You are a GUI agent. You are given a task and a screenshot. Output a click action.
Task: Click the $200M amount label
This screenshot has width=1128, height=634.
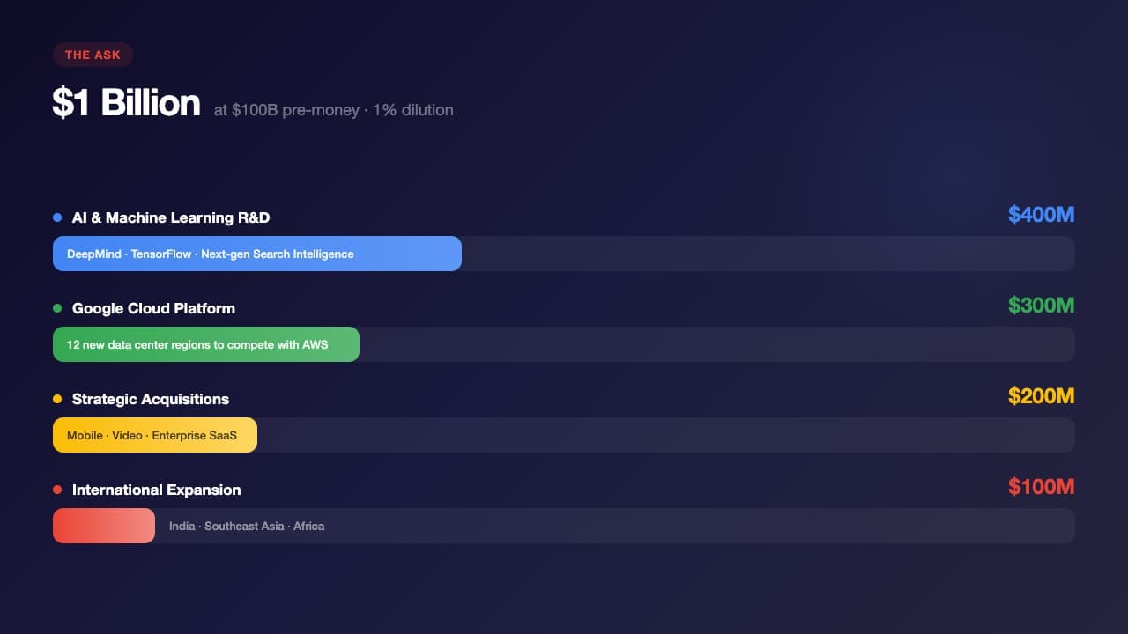click(1042, 396)
